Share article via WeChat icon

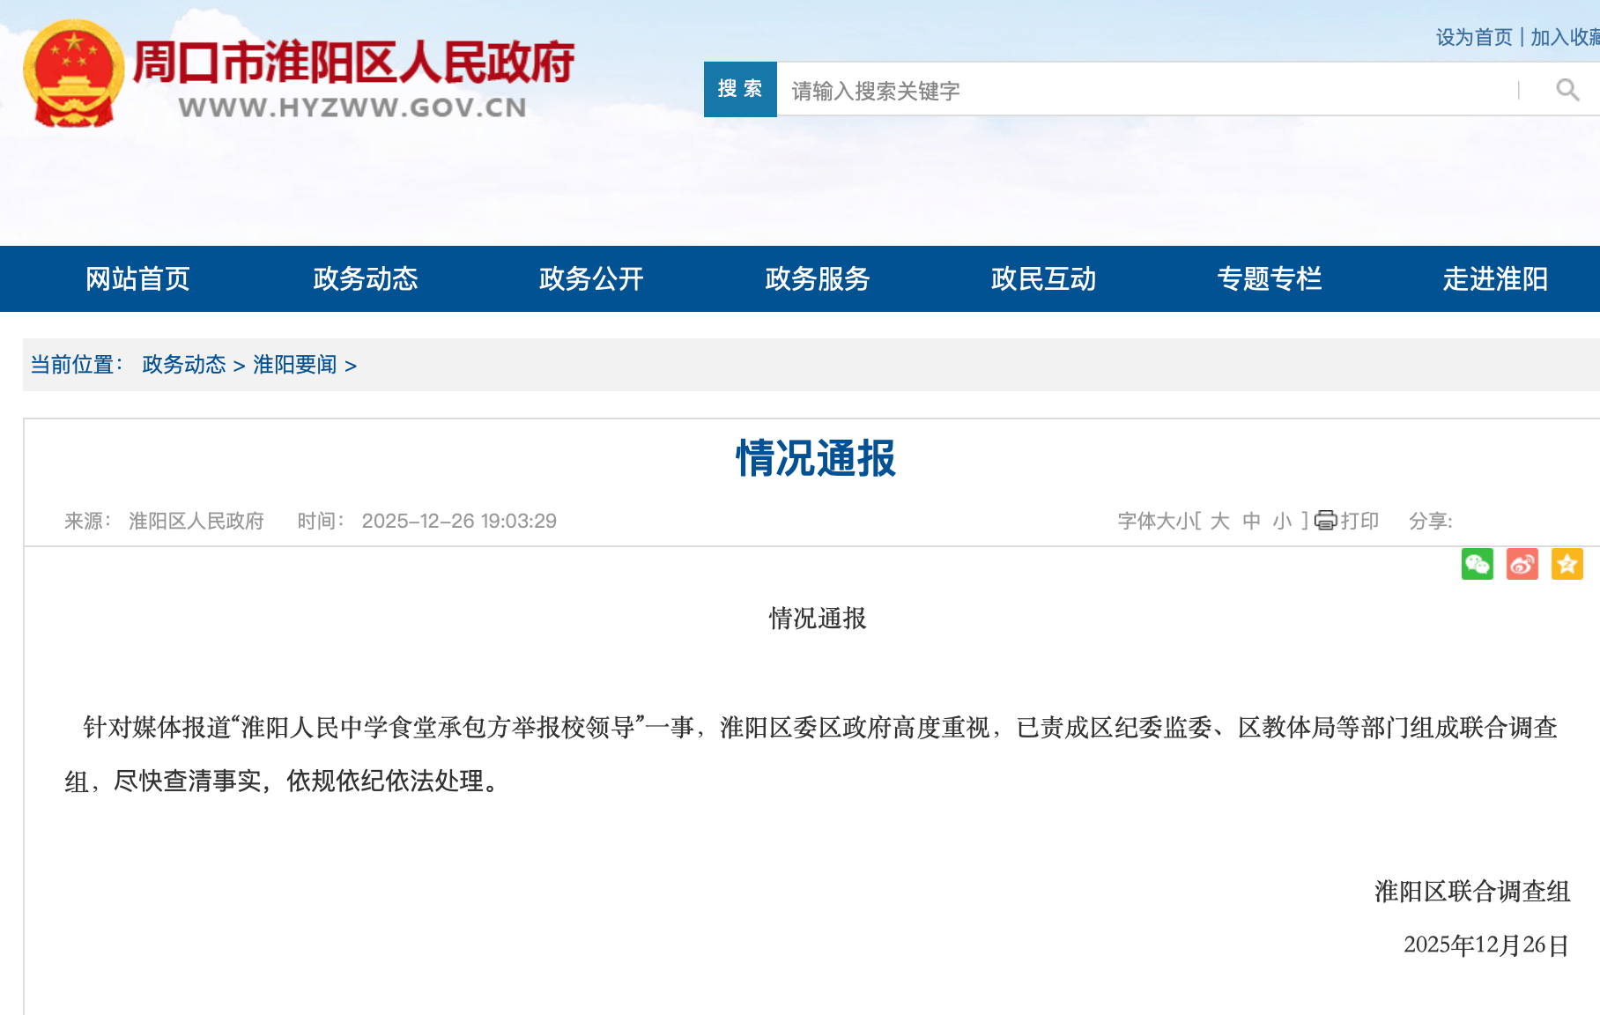(1477, 564)
